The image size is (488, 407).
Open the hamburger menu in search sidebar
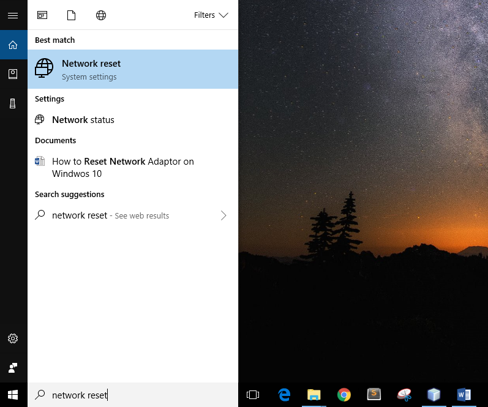13,15
